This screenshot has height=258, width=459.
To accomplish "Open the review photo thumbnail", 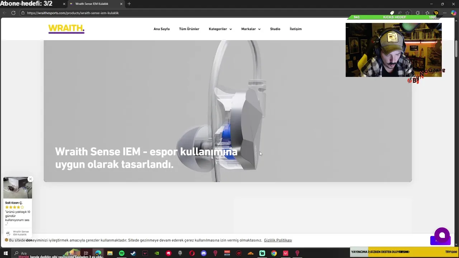I will pos(18,188).
